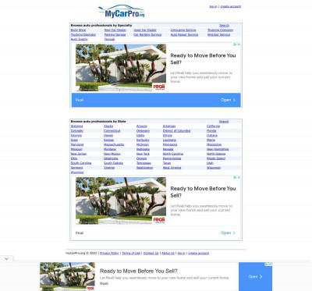Browse the Car Renting Service specialty
The height and width of the screenshot is (291, 312).
click(147, 35)
